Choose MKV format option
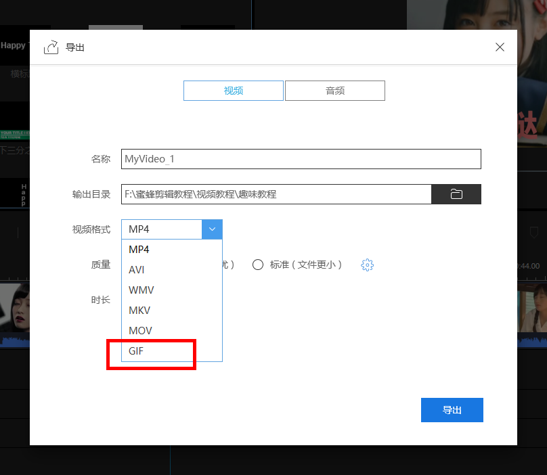547x475 pixels. [x=172, y=311]
